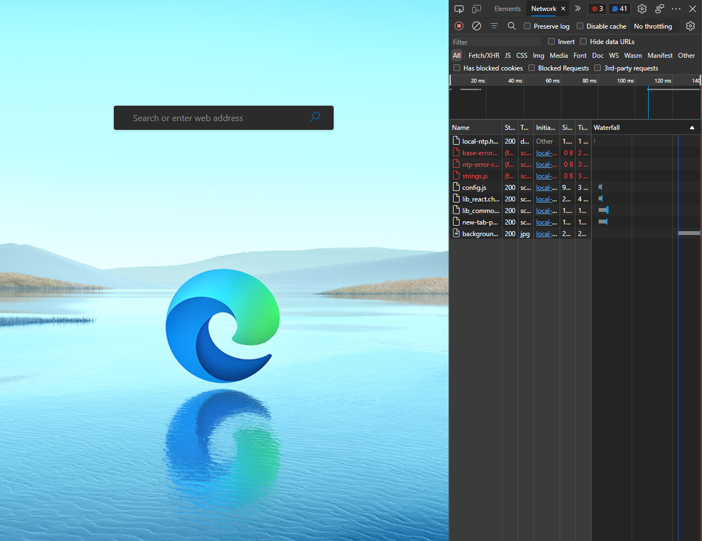The image size is (702, 541).
Task: Sort by the St... status column header
Action: coord(510,128)
